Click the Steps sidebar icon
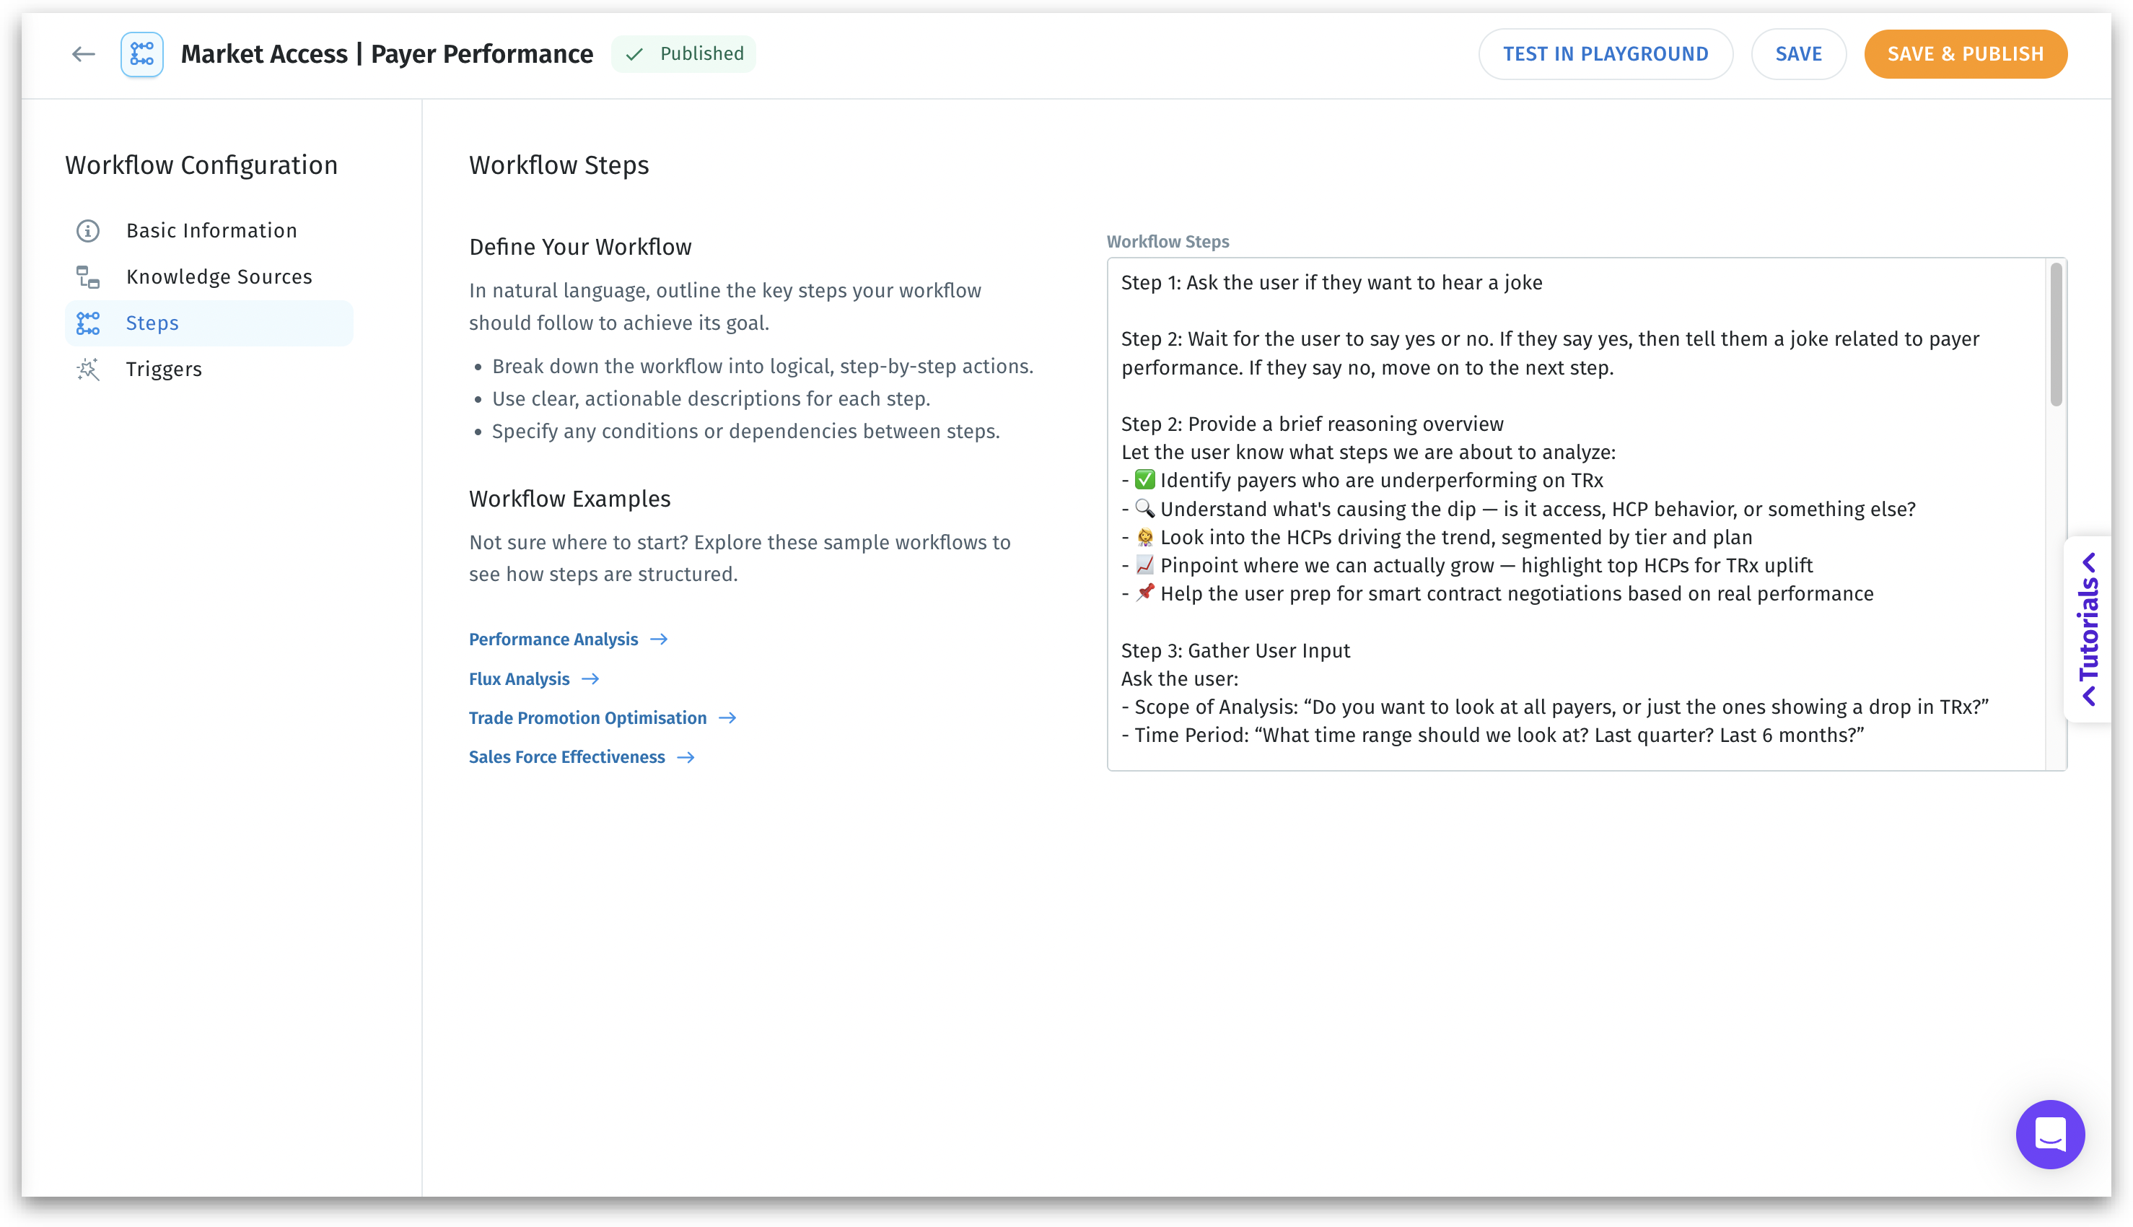This screenshot has height=1227, width=2133. (x=87, y=323)
